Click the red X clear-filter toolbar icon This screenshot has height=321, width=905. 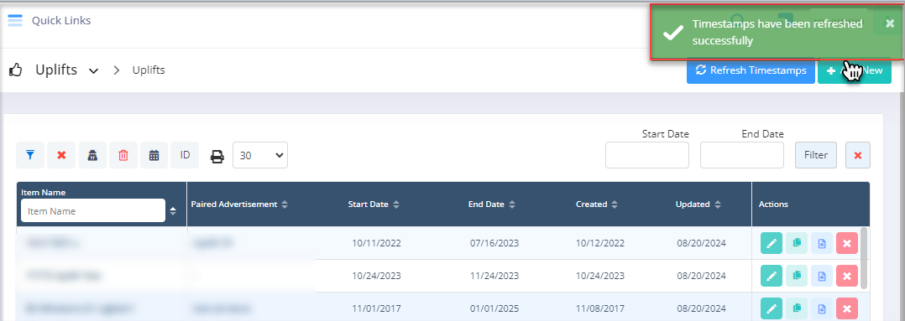pos(62,155)
